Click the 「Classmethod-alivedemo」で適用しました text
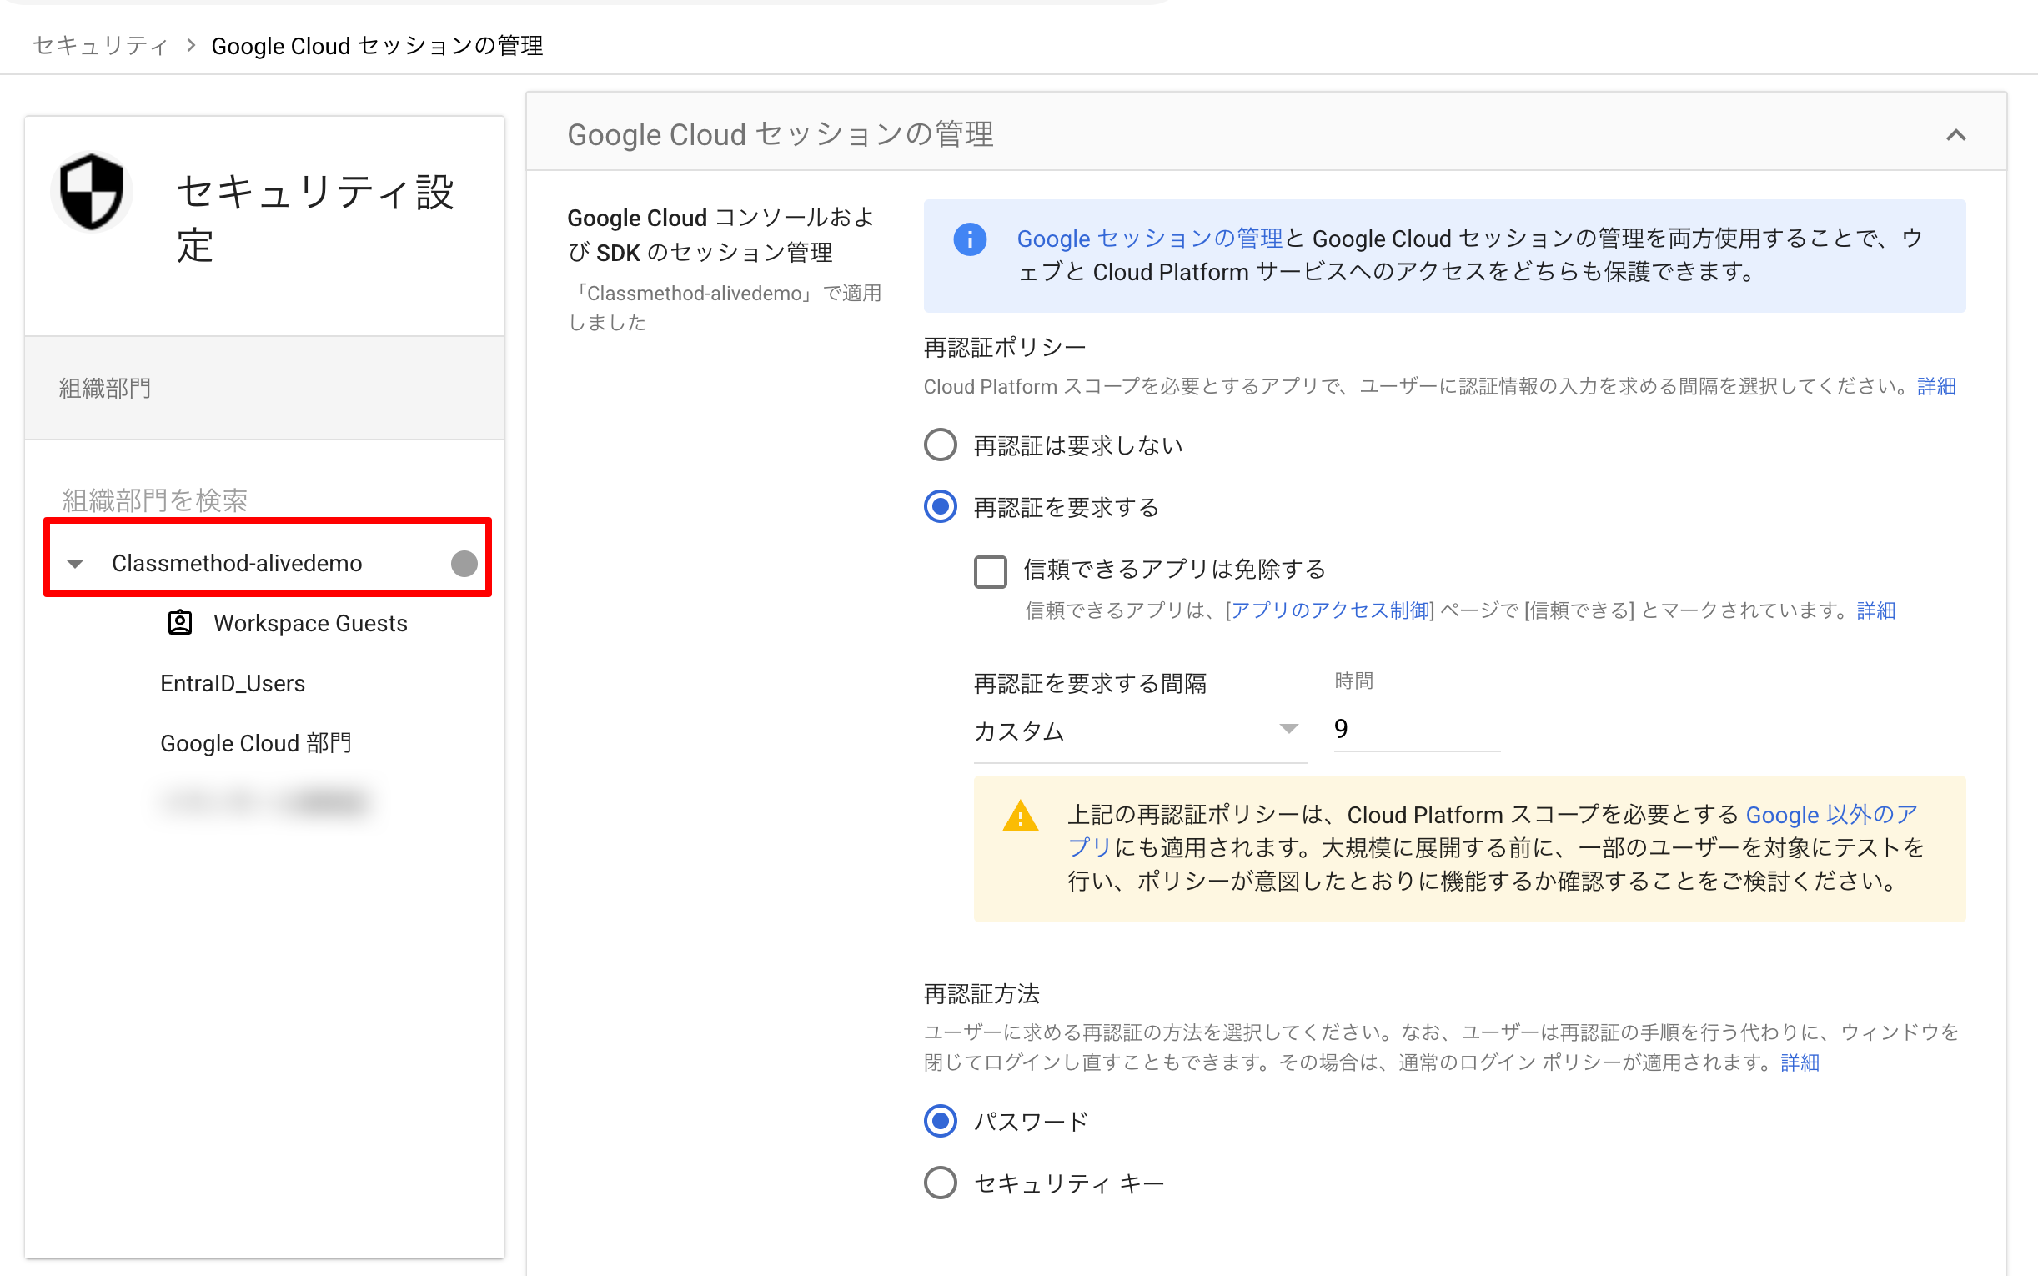Image resolution: width=2038 pixels, height=1276 pixels. [x=724, y=307]
